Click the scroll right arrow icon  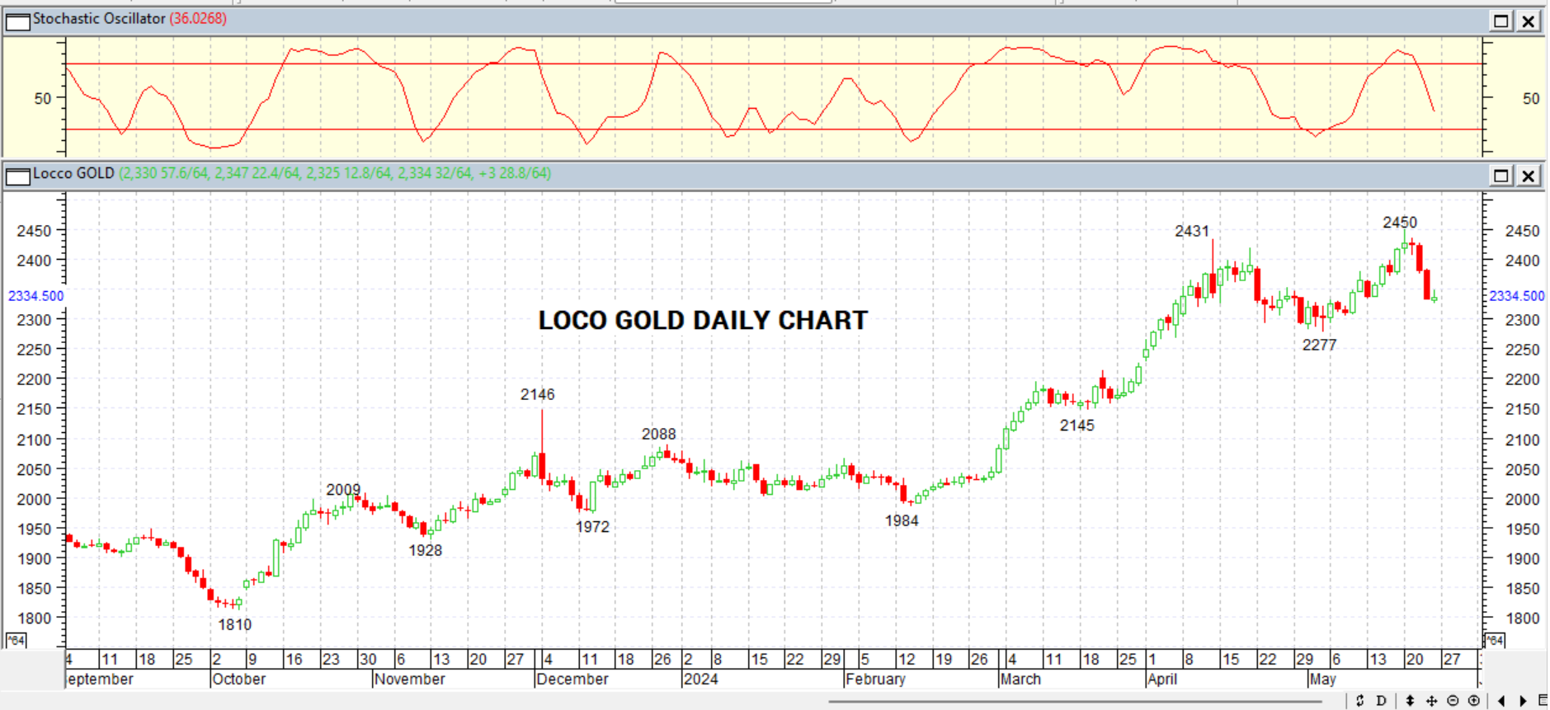point(1523,701)
